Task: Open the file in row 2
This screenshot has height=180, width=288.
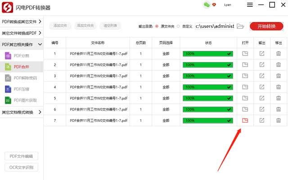Action: pos(245,65)
